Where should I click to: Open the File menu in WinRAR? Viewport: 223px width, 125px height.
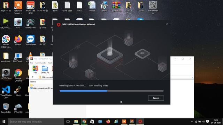tap(32, 63)
